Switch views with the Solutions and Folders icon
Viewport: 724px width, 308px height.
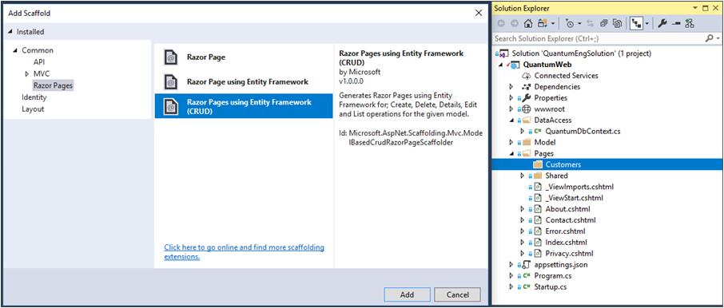(x=542, y=23)
